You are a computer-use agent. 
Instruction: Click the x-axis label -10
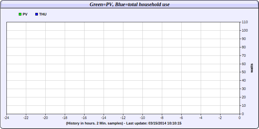142,118
